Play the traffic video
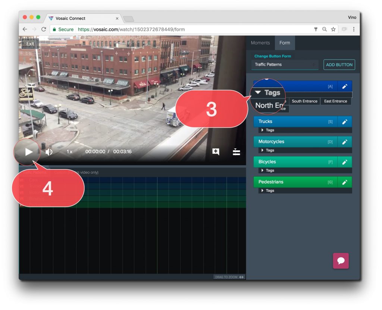Image resolution: width=382 pixels, height=310 pixels. (x=29, y=152)
